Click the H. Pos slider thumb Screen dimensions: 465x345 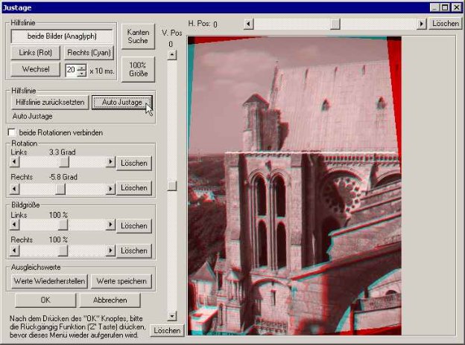335,24
